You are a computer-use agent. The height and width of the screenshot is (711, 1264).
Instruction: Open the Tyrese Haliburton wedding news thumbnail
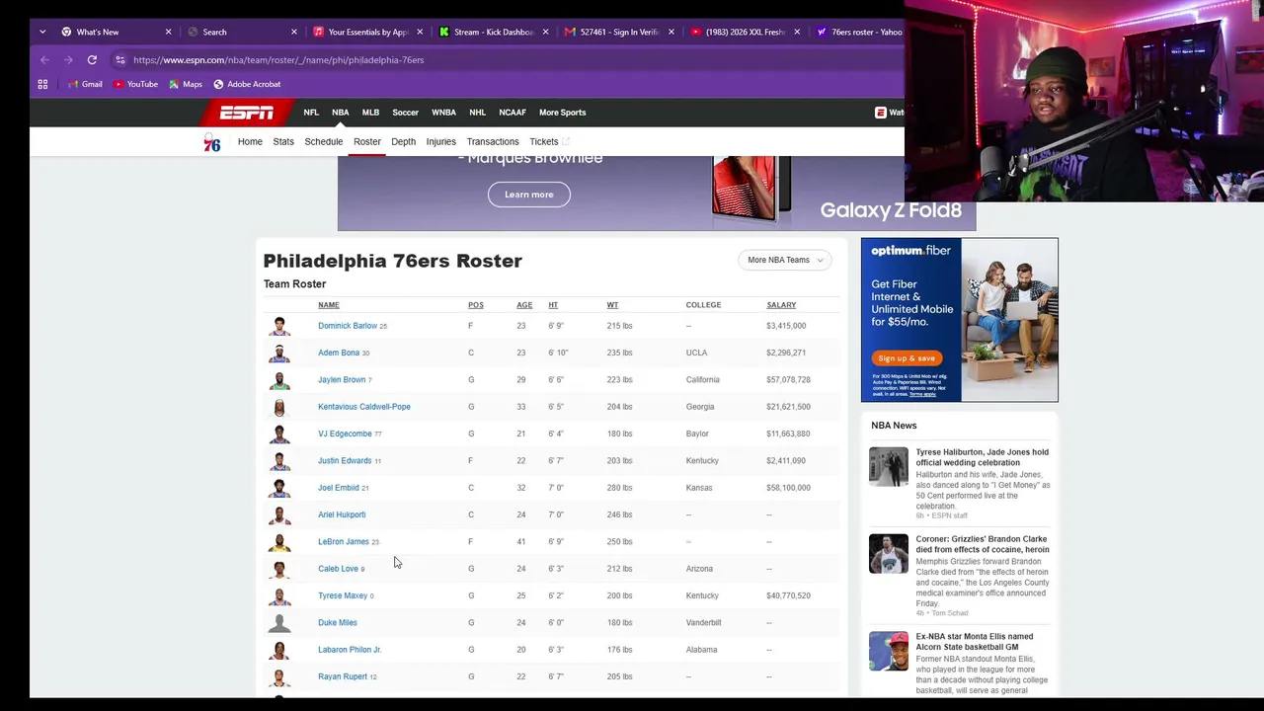pos(889,467)
